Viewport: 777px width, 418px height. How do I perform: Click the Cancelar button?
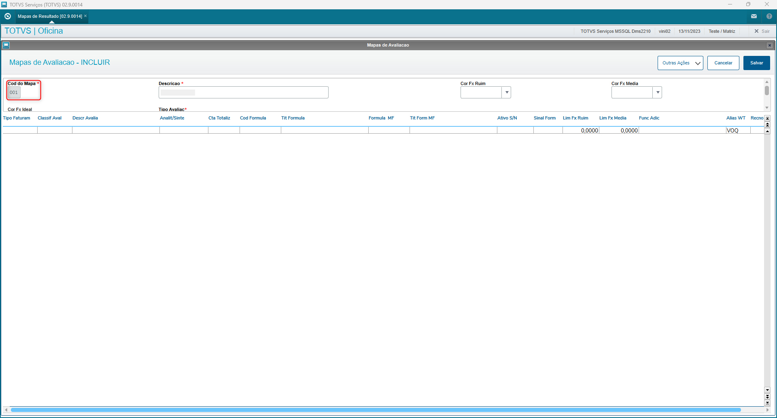[x=723, y=63]
